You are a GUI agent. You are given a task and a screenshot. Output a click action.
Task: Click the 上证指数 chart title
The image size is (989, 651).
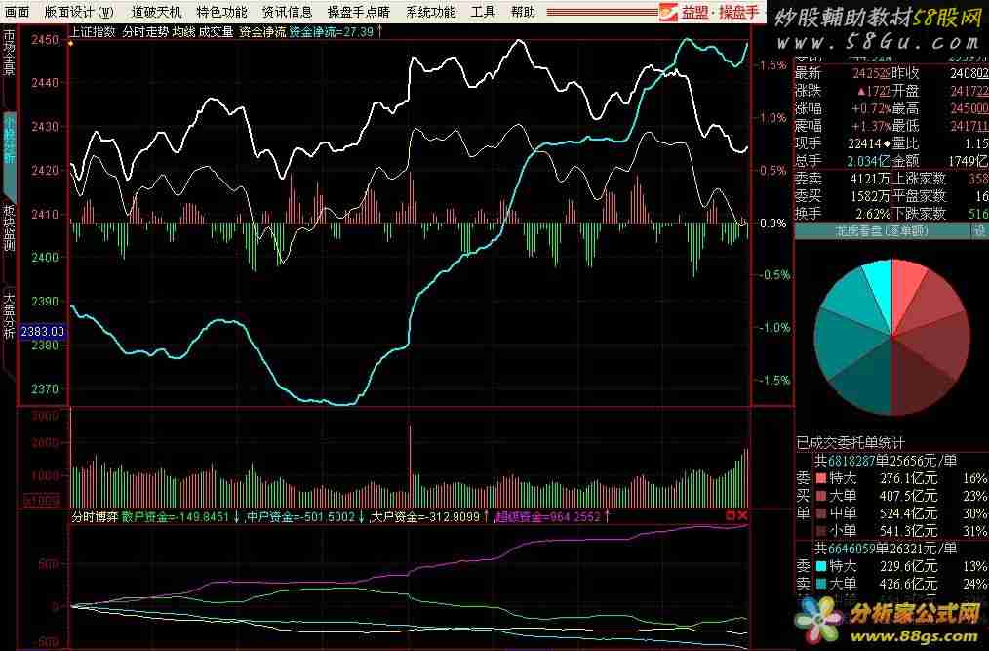(93, 31)
